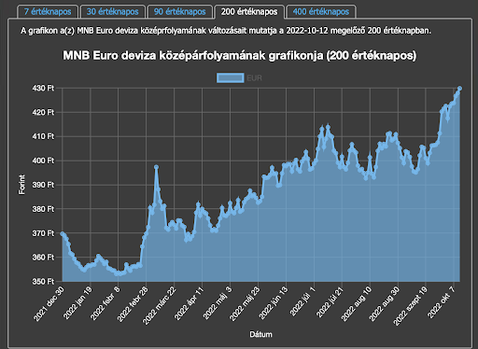This screenshot has height=349, width=478.
Task: Click the last data point at 430 Ft
Action: click(x=459, y=89)
